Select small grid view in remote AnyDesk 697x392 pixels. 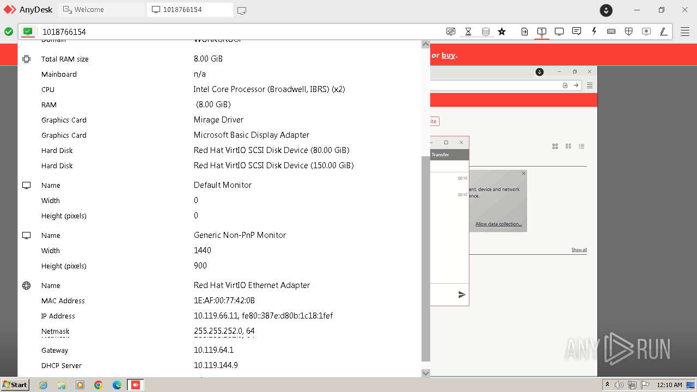tap(568, 146)
